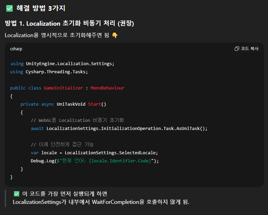Click the csharp language label

click(x=16, y=49)
